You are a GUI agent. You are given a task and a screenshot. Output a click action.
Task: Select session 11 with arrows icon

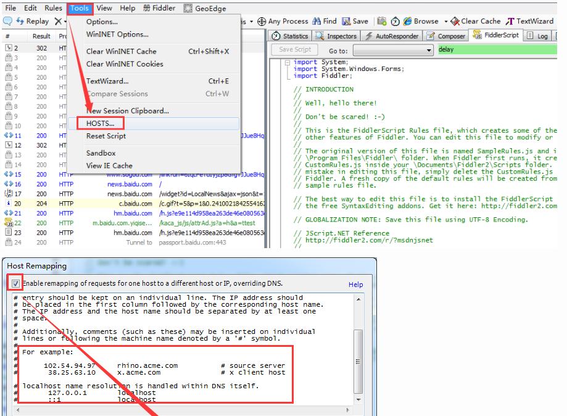click(x=9, y=135)
